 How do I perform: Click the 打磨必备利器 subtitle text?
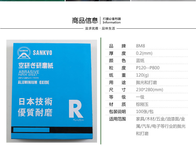click(112, 19)
